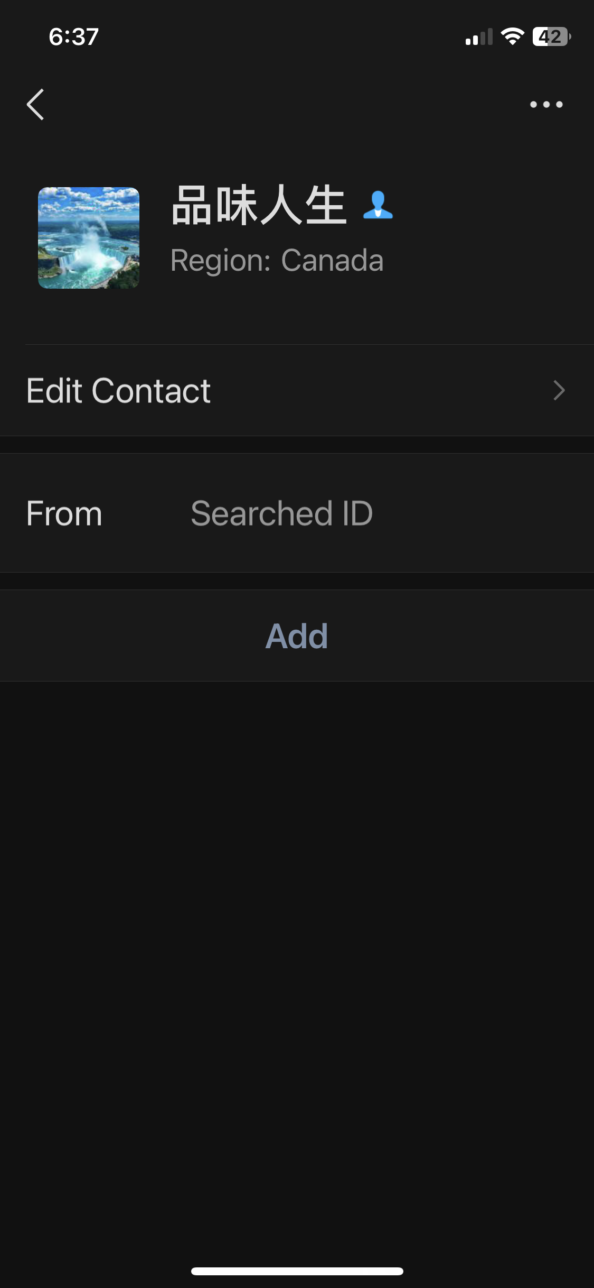This screenshot has height=1288, width=594.
Task: Tap the 6:37 clock in status bar
Action: point(74,37)
